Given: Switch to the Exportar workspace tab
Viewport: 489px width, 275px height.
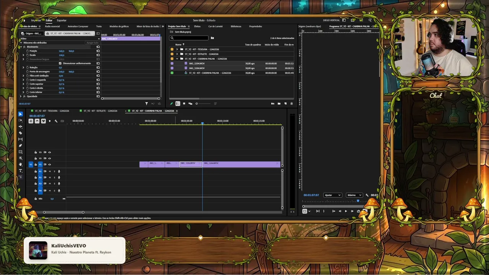Looking at the screenshot, I should [62, 20].
